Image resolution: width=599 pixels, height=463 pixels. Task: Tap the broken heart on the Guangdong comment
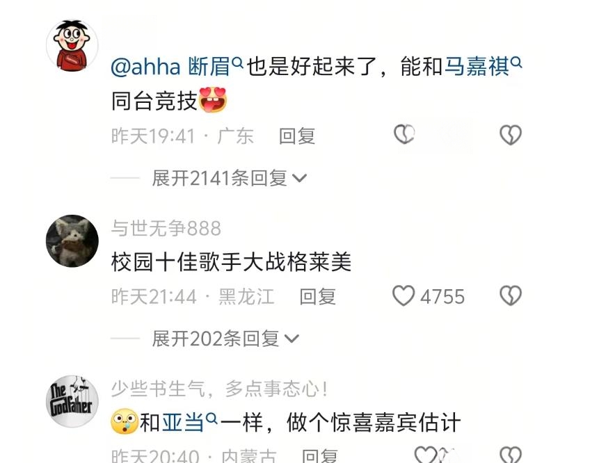(x=511, y=135)
